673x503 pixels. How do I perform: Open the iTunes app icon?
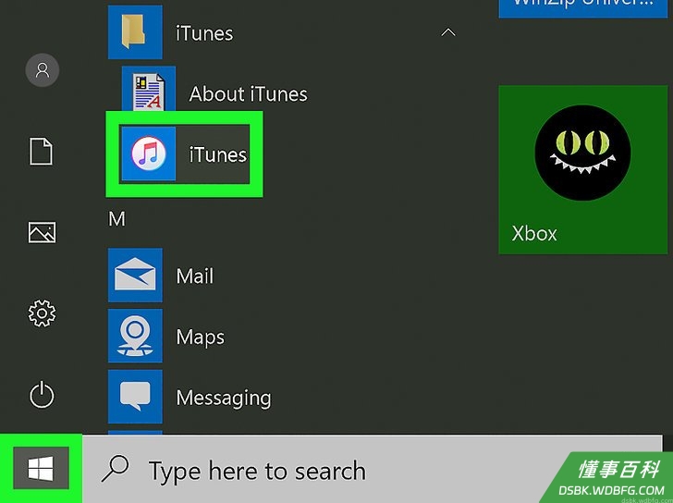point(149,153)
